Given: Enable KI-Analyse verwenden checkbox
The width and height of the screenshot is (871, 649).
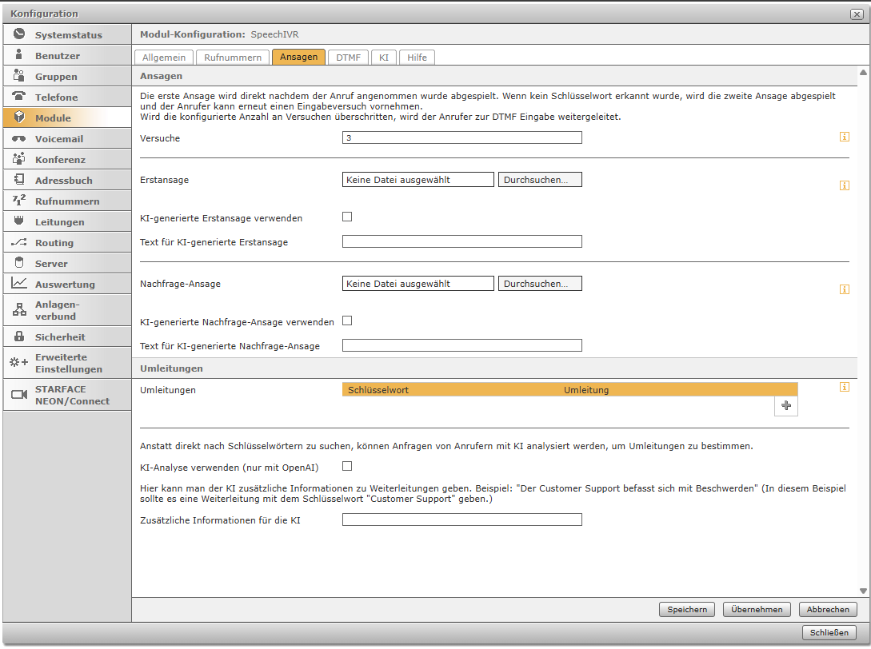Looking at the screenshot, I should pyautogui.click(x=347, y=466).
